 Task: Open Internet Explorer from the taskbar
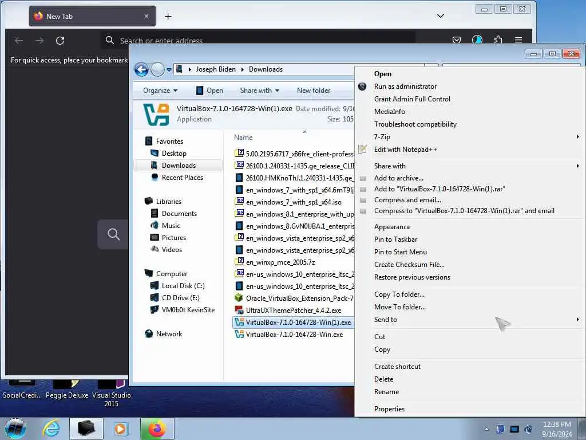(x=51, y=429)
